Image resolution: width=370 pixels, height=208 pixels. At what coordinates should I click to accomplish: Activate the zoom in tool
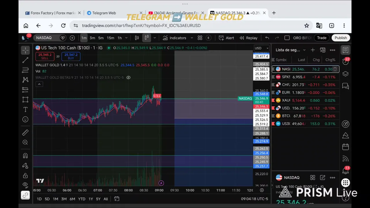point(25,142)
